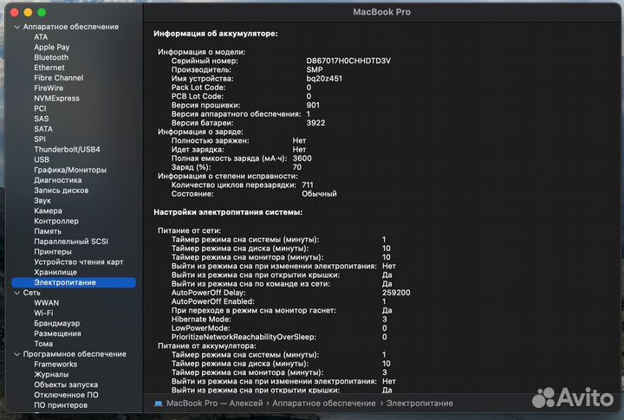Screen dimensions: 624x420
Task: Open Thunderbolt/USB4 in the sidebar
Action: click(x=67, y=150)
